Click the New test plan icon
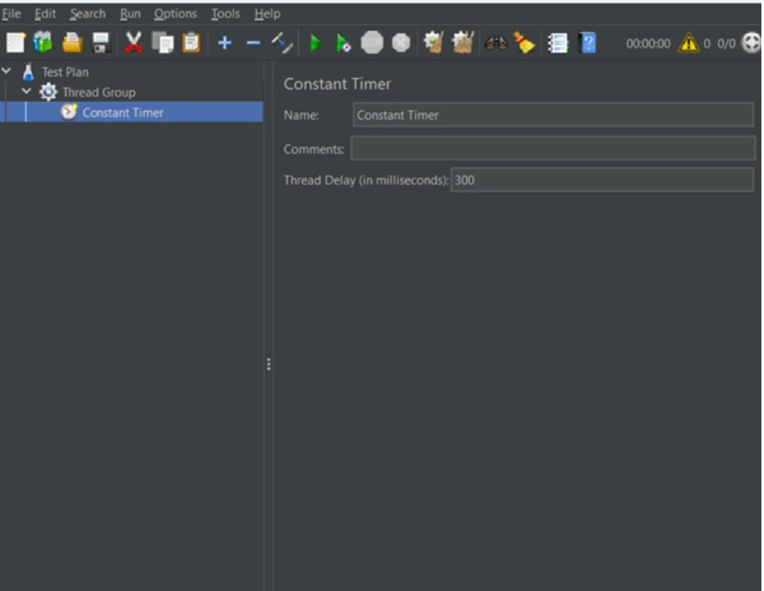Image resolution: width=764 pixels, height=591 pixels. (16, 43)
